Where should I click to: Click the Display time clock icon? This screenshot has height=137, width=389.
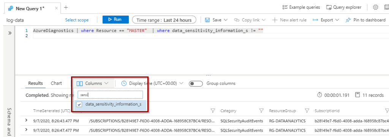(124, 83)
